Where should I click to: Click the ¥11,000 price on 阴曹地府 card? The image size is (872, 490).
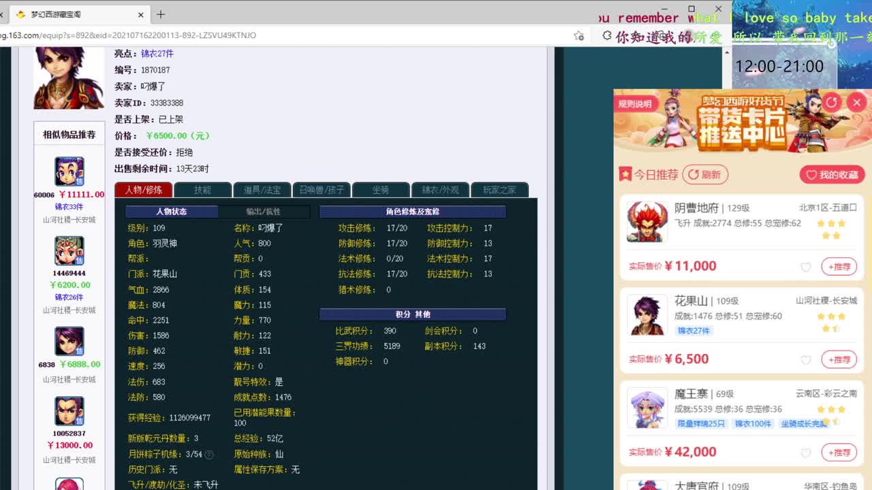pos(690,266)
